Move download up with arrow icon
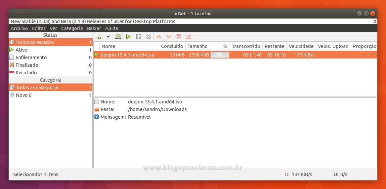386x189 pixels. pyautogui.click(x=159, y=37)
